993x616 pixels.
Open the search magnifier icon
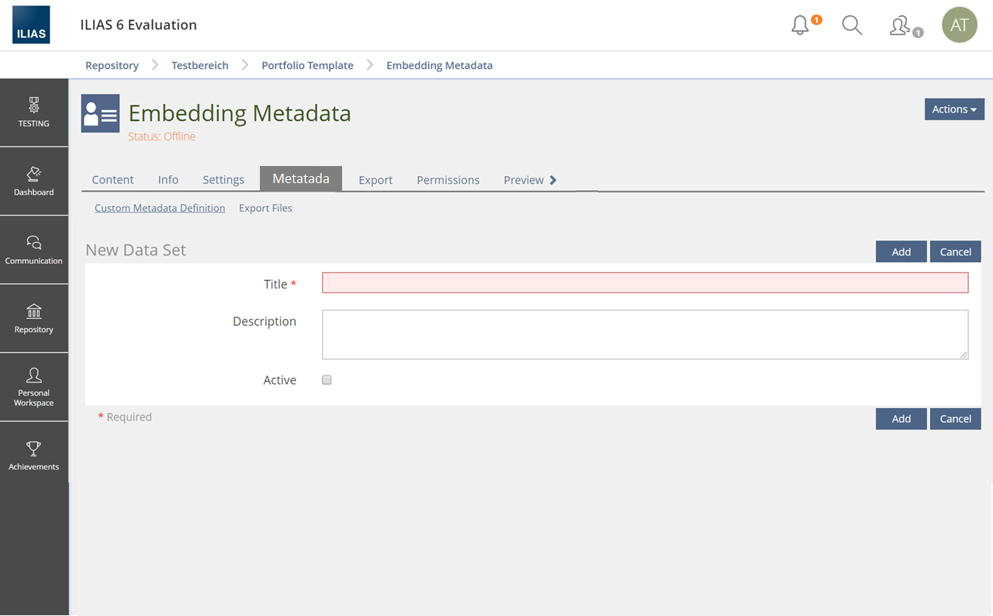tap(852, 26)
